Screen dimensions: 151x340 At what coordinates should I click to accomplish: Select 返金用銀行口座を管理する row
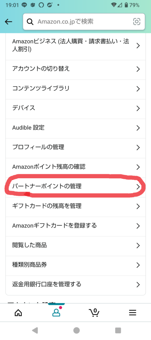[76, 285]
